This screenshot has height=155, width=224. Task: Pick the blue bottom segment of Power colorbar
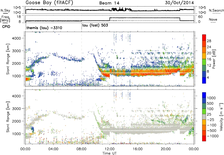click(204, 80)
